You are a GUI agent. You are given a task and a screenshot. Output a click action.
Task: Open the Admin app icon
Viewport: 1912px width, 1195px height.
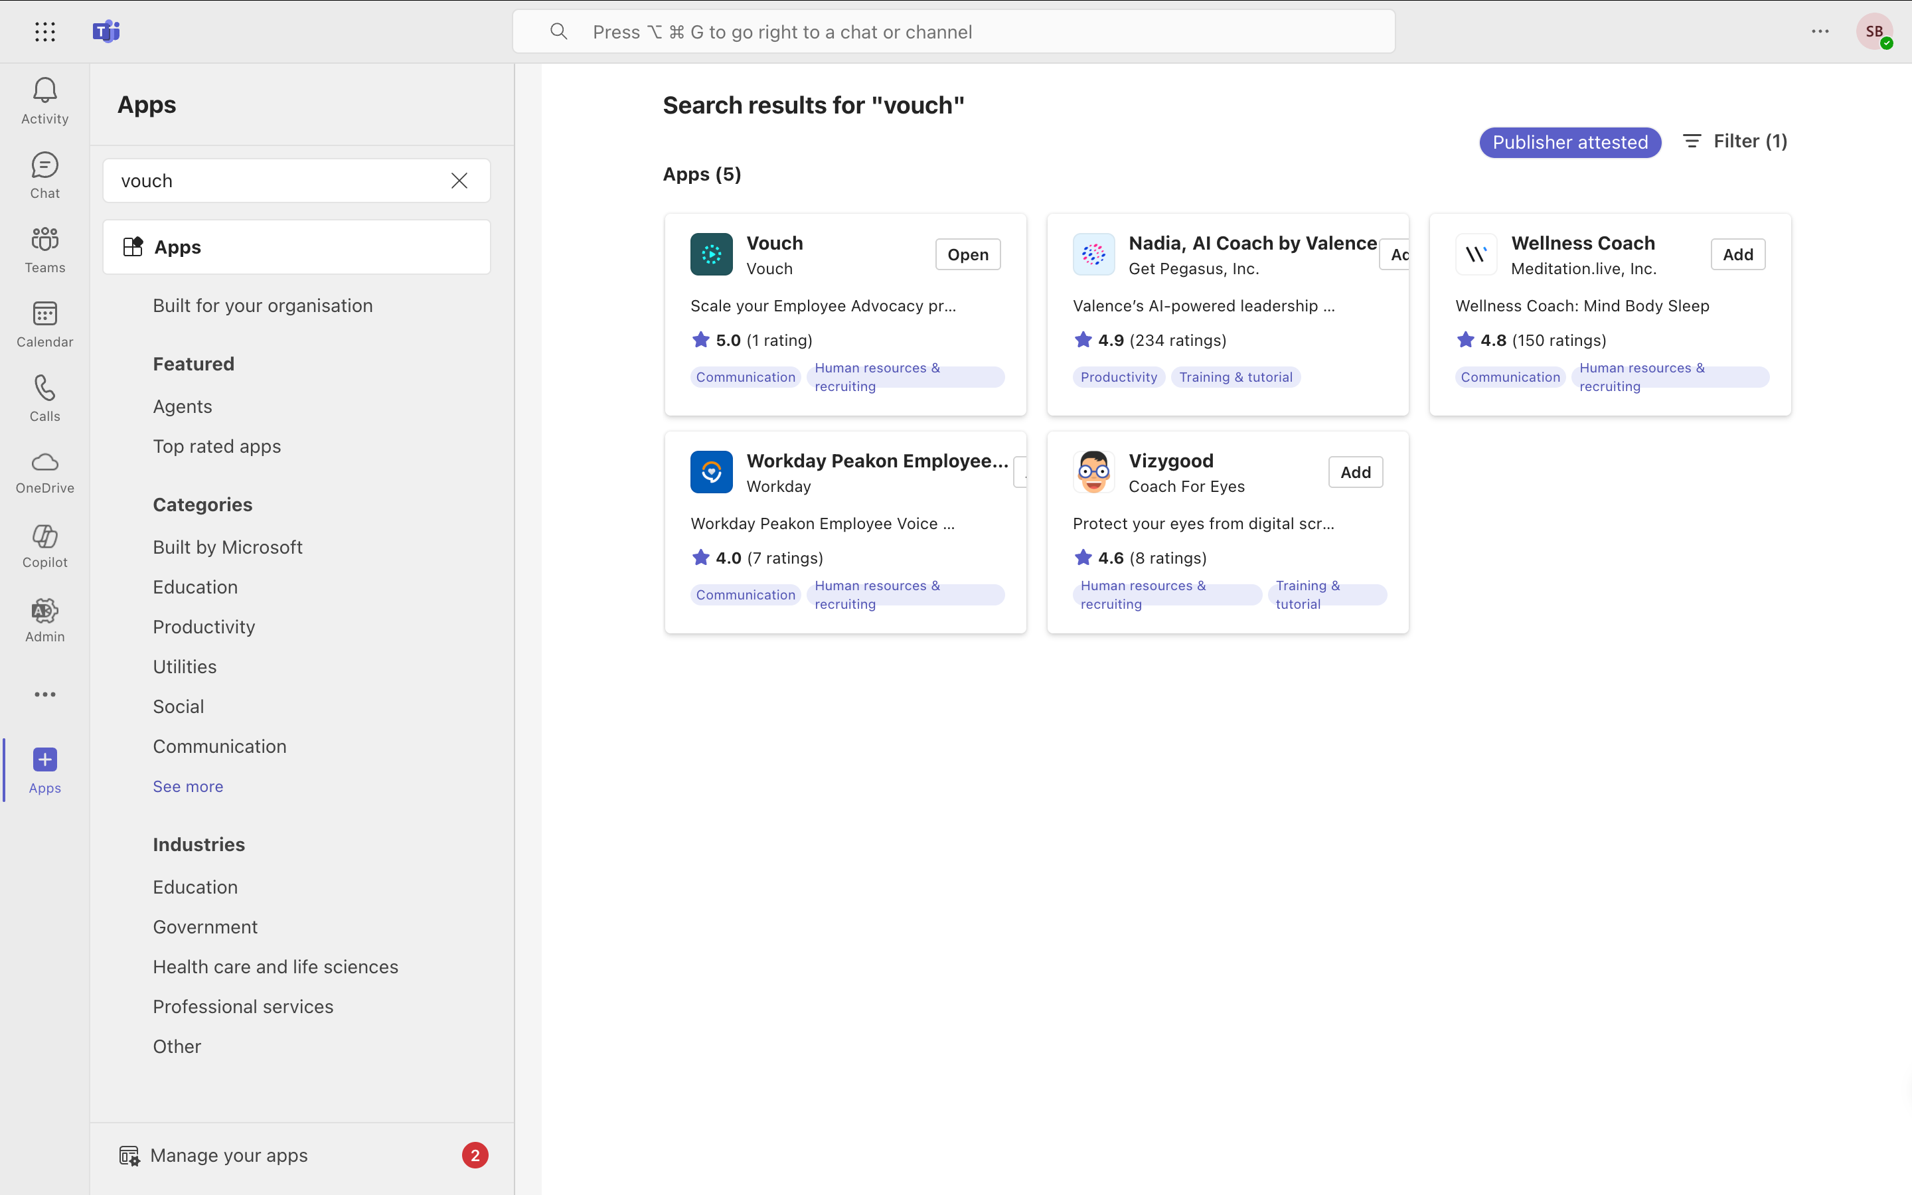[x=45, y=611]
